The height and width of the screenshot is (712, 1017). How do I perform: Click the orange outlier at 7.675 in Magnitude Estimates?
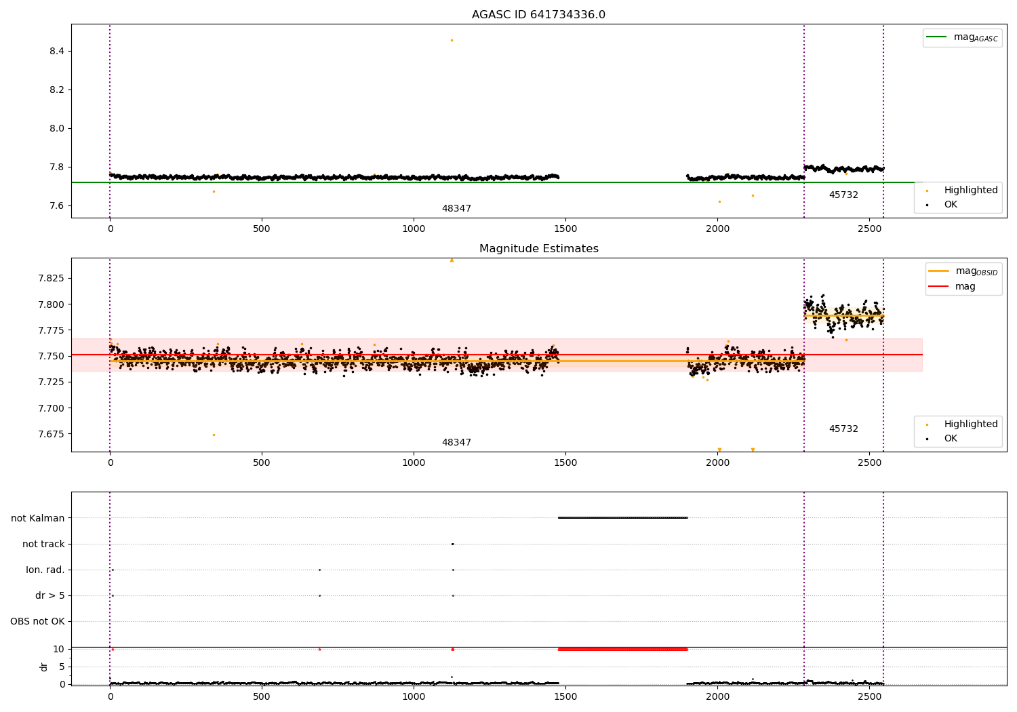tap(214, 435)
